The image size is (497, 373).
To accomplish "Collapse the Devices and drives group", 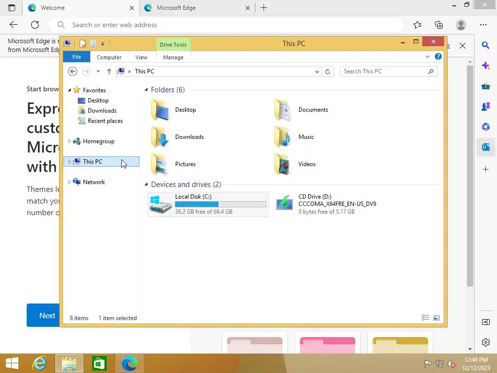I will tap(146, 184).
